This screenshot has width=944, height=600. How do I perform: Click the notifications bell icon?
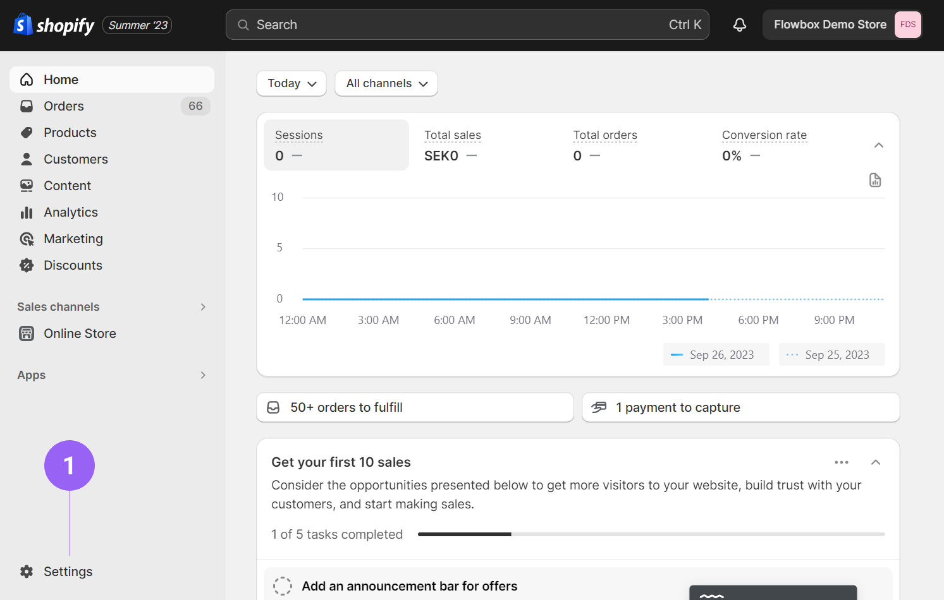pyautogui.click(x=739, y=25)
